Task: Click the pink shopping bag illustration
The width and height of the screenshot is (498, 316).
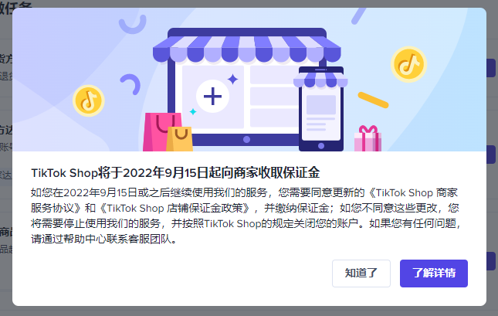Action: (x=162, y=131)
